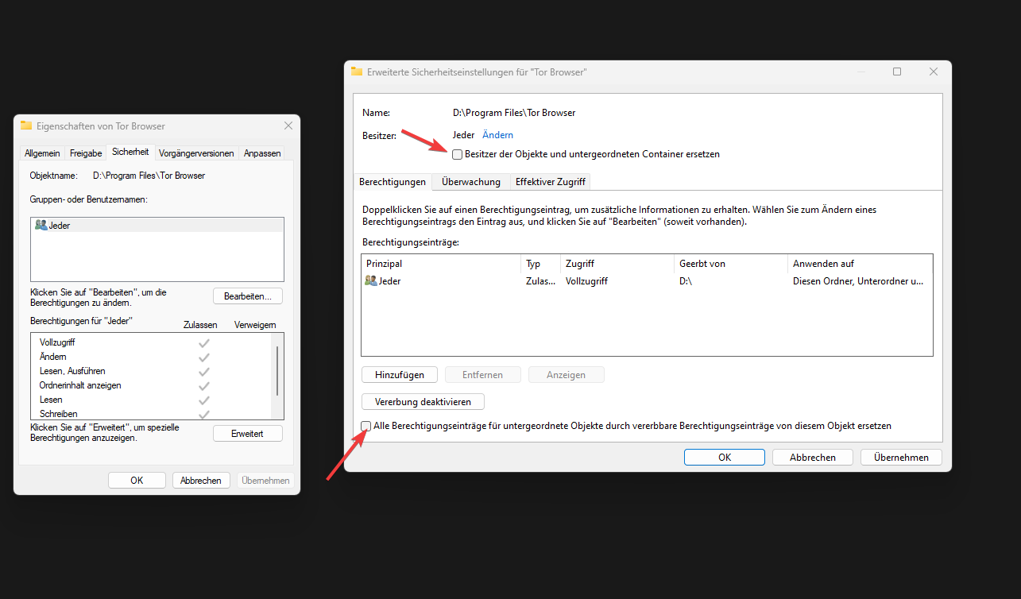Open Vorgängerversionen tab in properties window

[196, 153]
